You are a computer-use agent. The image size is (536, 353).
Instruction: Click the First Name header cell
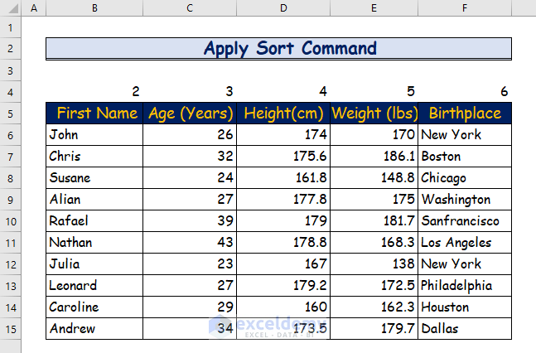[94, 114]
